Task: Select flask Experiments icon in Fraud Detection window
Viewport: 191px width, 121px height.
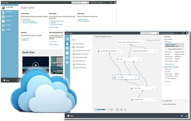Action: click(67, 44)
